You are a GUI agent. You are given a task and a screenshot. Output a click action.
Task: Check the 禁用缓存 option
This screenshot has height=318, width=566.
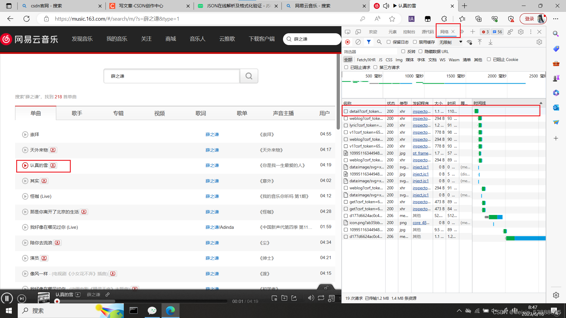point(415,42)
